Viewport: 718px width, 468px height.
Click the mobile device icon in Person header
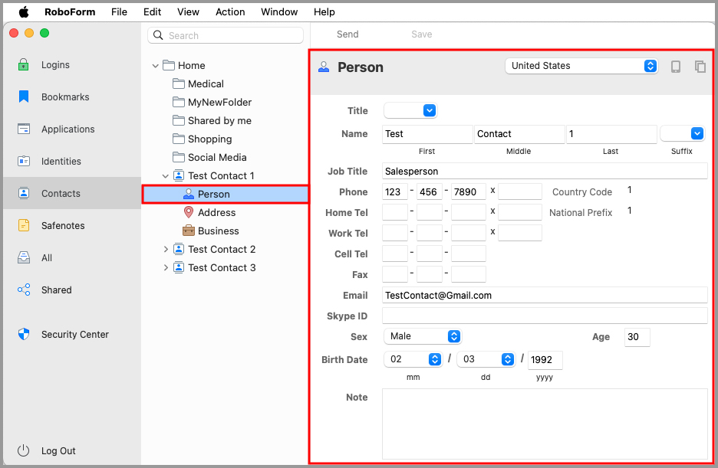(x=675, y=67)
